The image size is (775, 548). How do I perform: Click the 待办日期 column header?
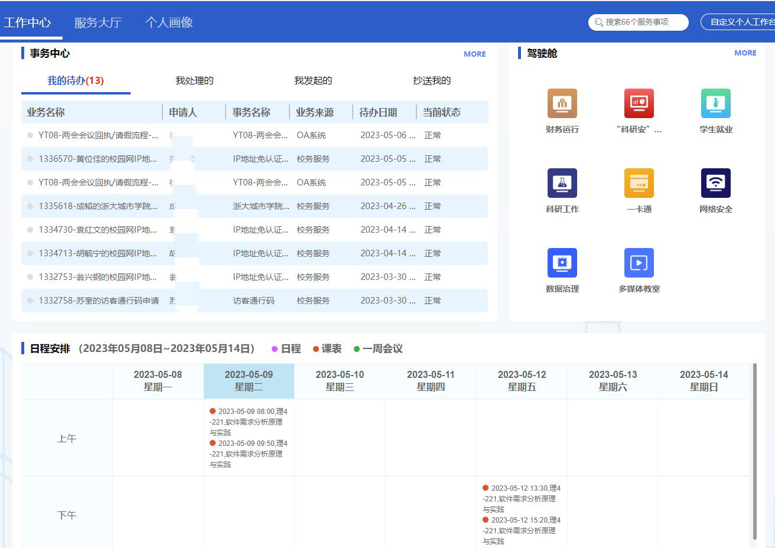378,112
